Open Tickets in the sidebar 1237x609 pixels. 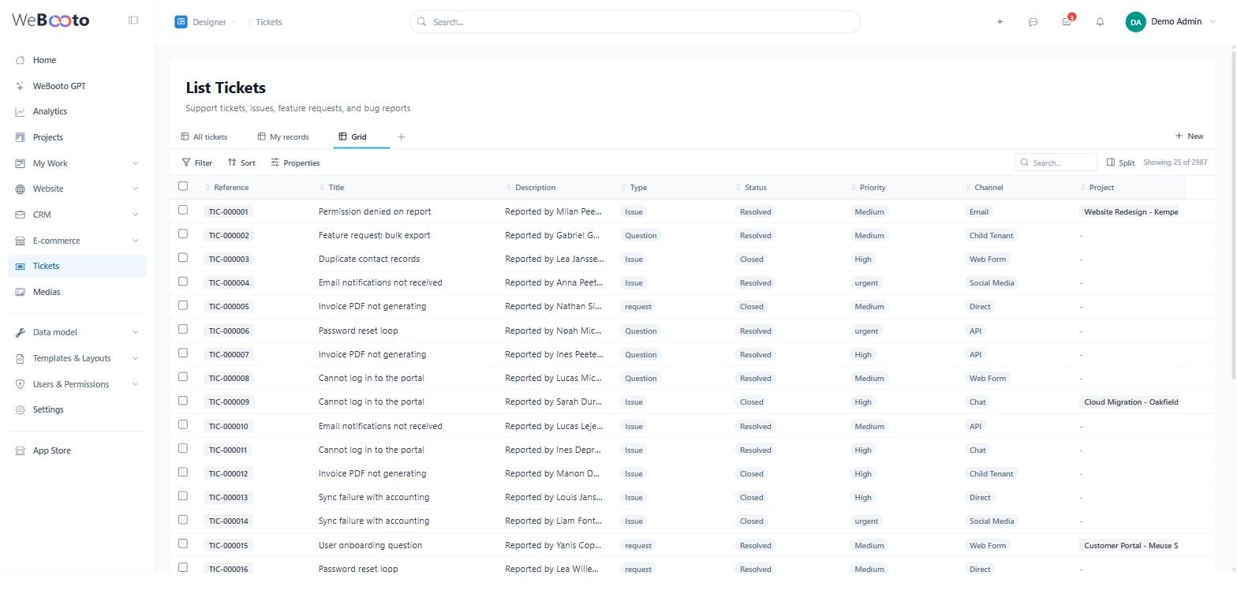click(77, 266)
